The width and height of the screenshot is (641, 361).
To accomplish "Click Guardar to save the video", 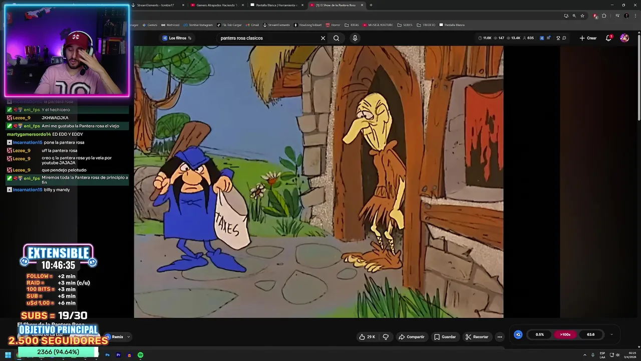I will (x=445, y=337).
